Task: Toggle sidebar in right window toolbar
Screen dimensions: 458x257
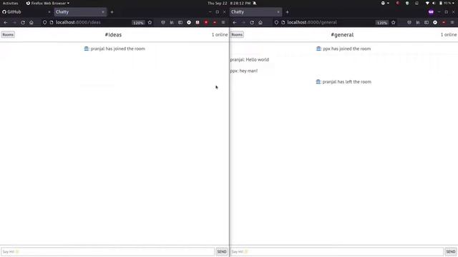Action: point(427,22)
